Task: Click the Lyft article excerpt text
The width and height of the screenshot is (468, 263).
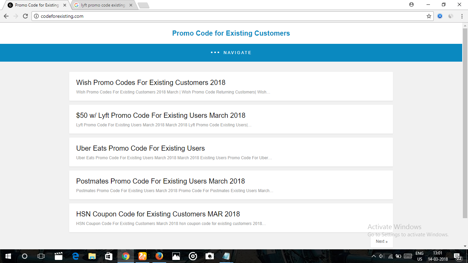Action: click(x=164, y=125)
